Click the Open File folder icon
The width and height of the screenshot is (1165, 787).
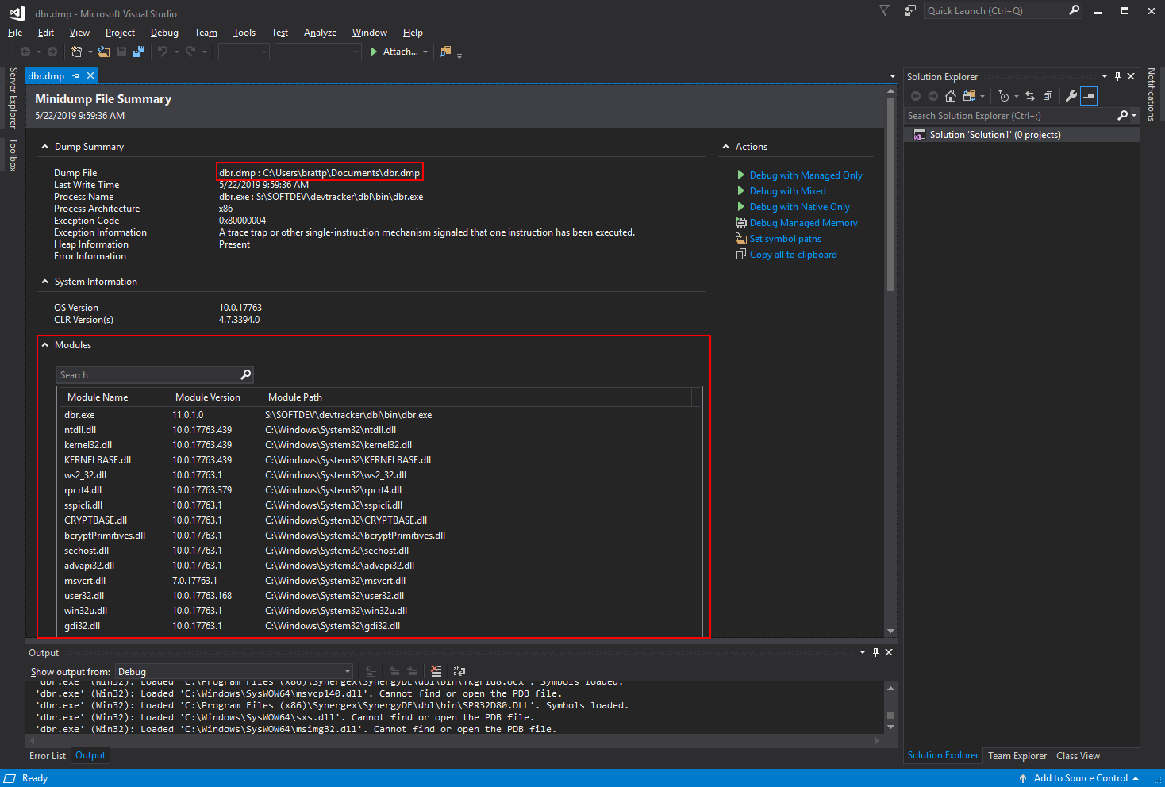point(104,52)
